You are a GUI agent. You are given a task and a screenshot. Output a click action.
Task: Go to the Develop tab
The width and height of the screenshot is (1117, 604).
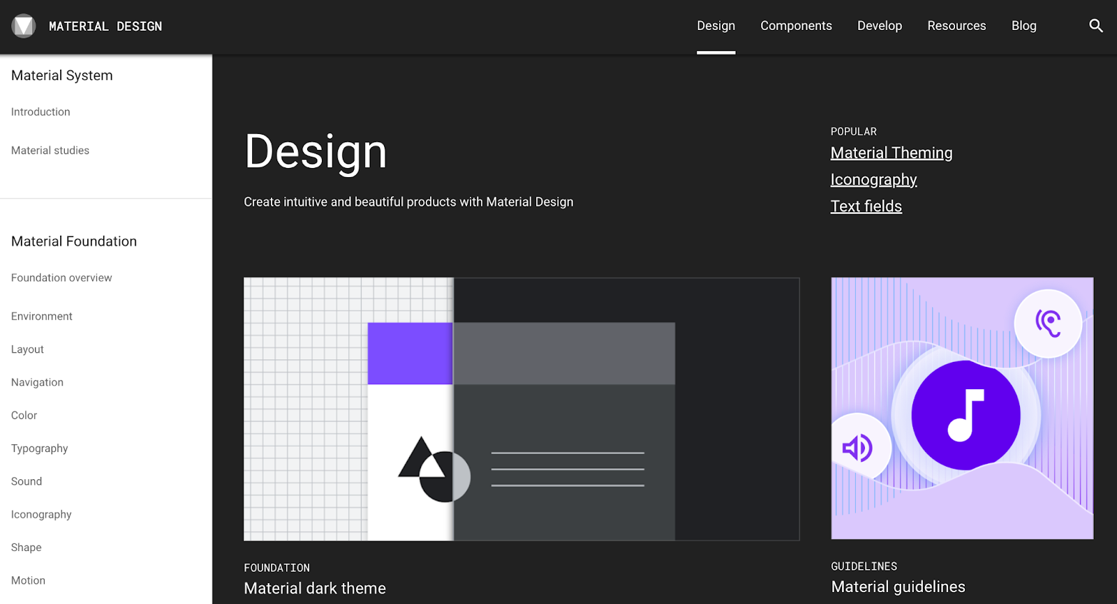pyautogui.click(x=880, y=26)
